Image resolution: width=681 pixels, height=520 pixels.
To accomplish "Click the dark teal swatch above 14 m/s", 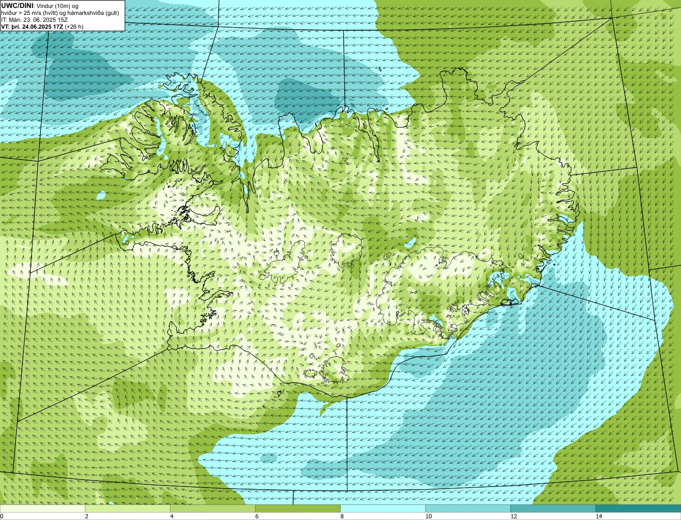I will coord(638,508).
